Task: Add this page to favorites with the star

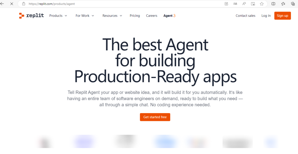Action: [262, 4]
